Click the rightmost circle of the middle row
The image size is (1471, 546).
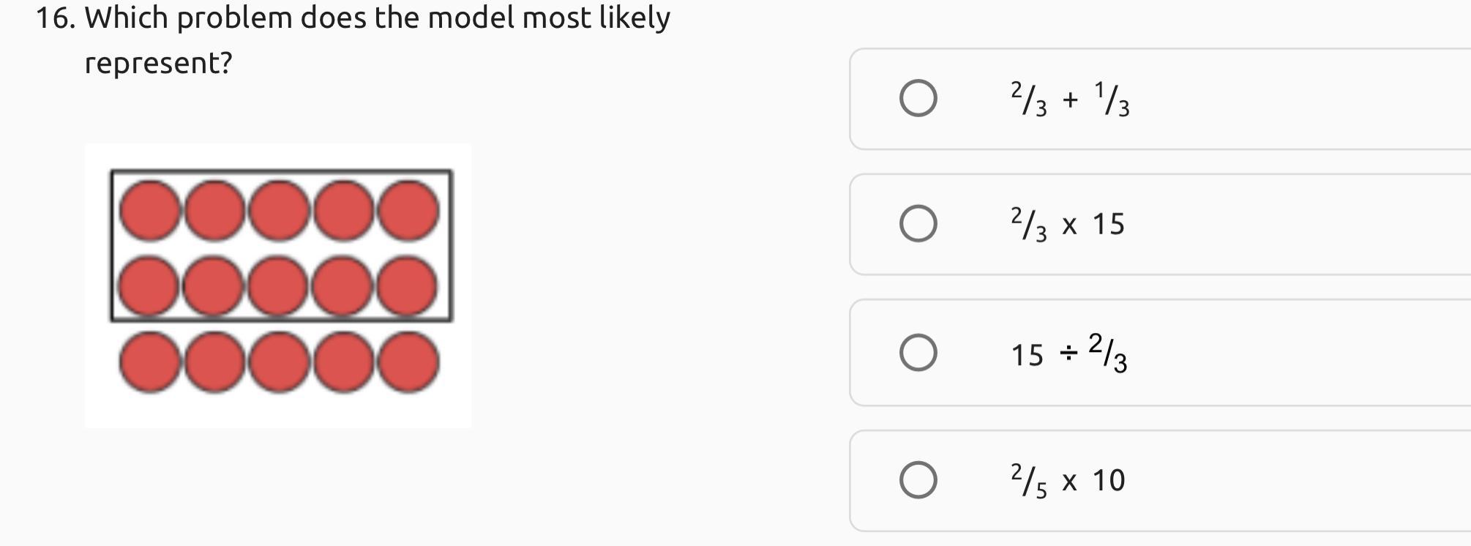point(408,285)
